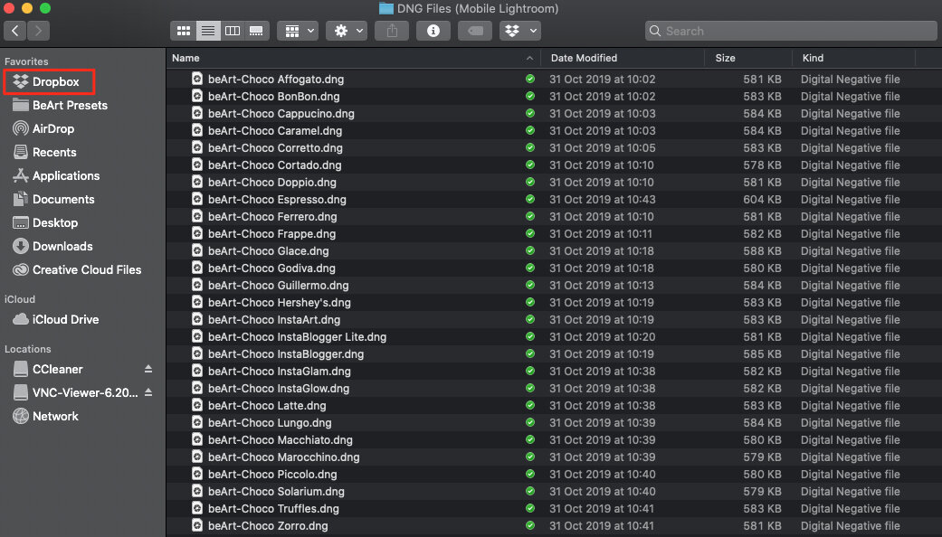Screen dimensions: 942x537
Task: Go forward with the right arrow button
Action: (x=38, y=31)
